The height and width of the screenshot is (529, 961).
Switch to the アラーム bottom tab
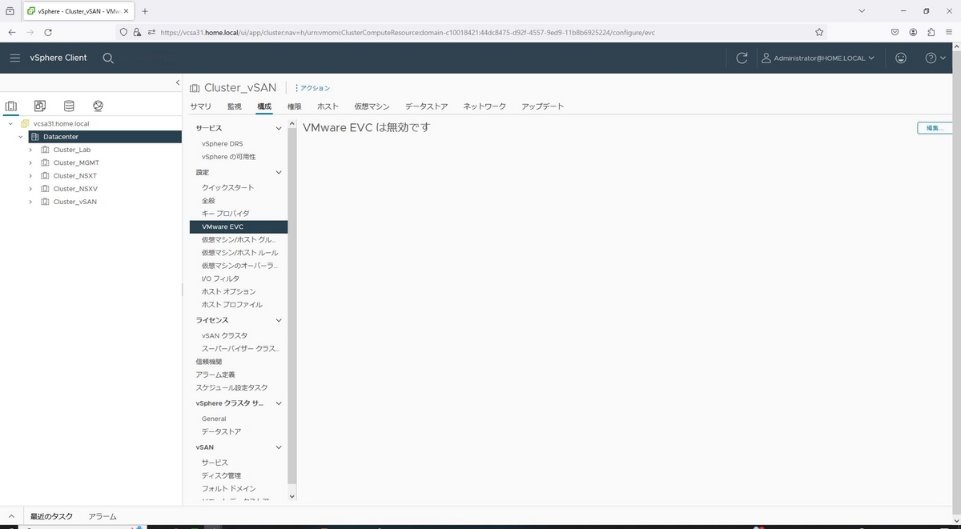point(103,517)
